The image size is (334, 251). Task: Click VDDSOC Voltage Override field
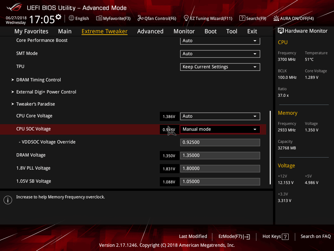220,142
